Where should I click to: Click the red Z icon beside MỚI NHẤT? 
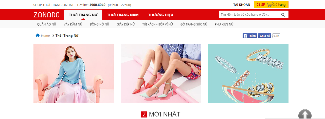pyautogui.click(x=144, y=114)
